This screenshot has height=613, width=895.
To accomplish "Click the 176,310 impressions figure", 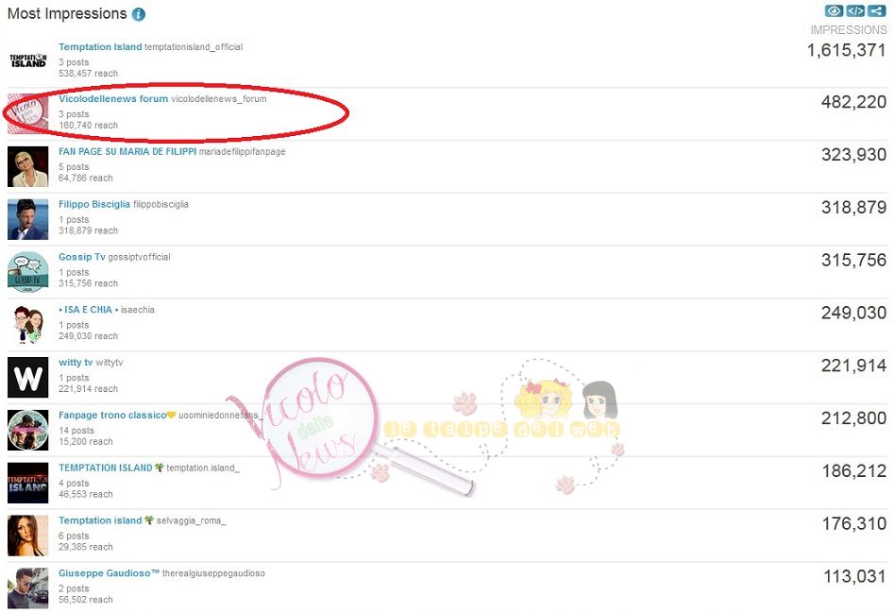I will click(853, 524).
